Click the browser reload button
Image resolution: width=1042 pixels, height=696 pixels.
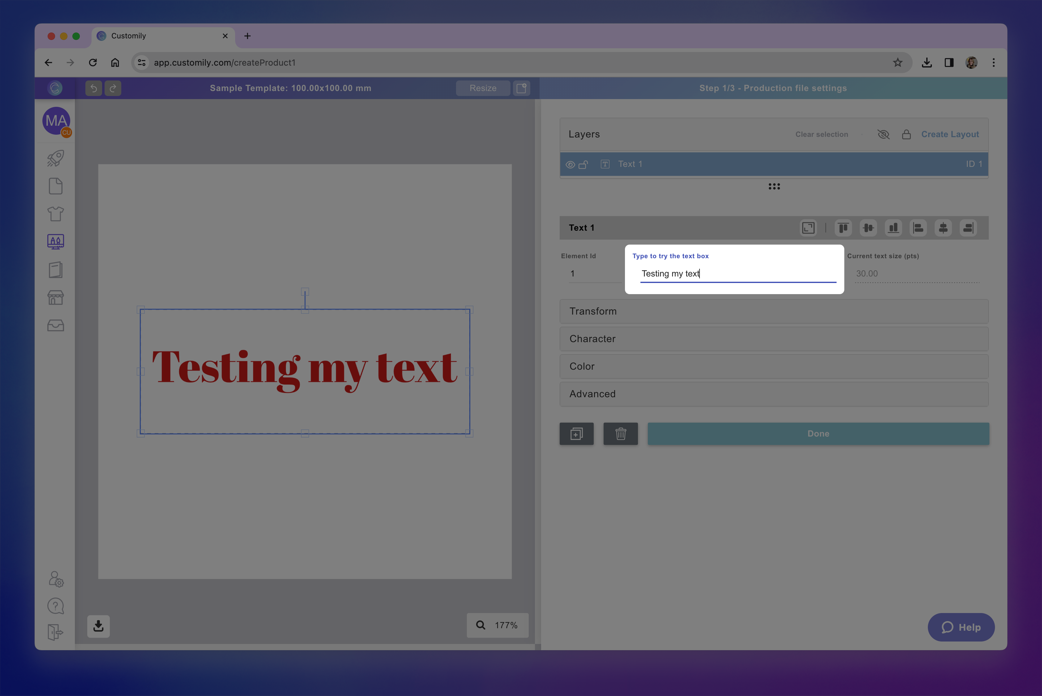93,63
